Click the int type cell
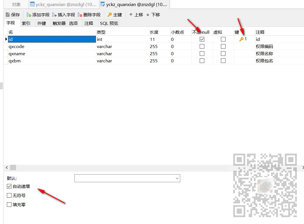The width and height of the screenshot is (304, 224). coord(123,39)
